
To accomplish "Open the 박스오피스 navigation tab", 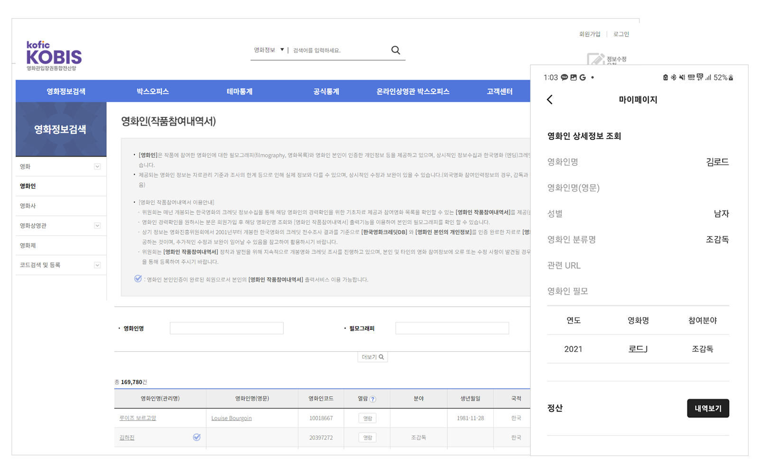I will [x=153, y=91].
